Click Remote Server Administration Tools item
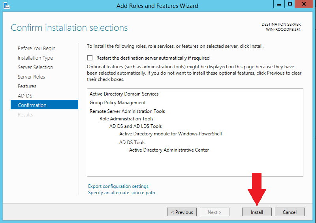 [x=127, y=111]
